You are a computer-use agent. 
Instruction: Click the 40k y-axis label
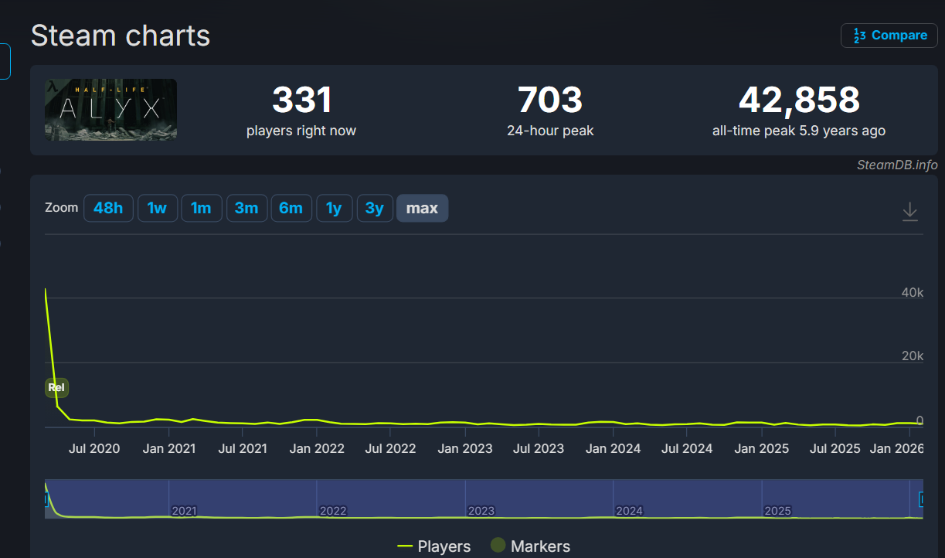coord(913,292)
